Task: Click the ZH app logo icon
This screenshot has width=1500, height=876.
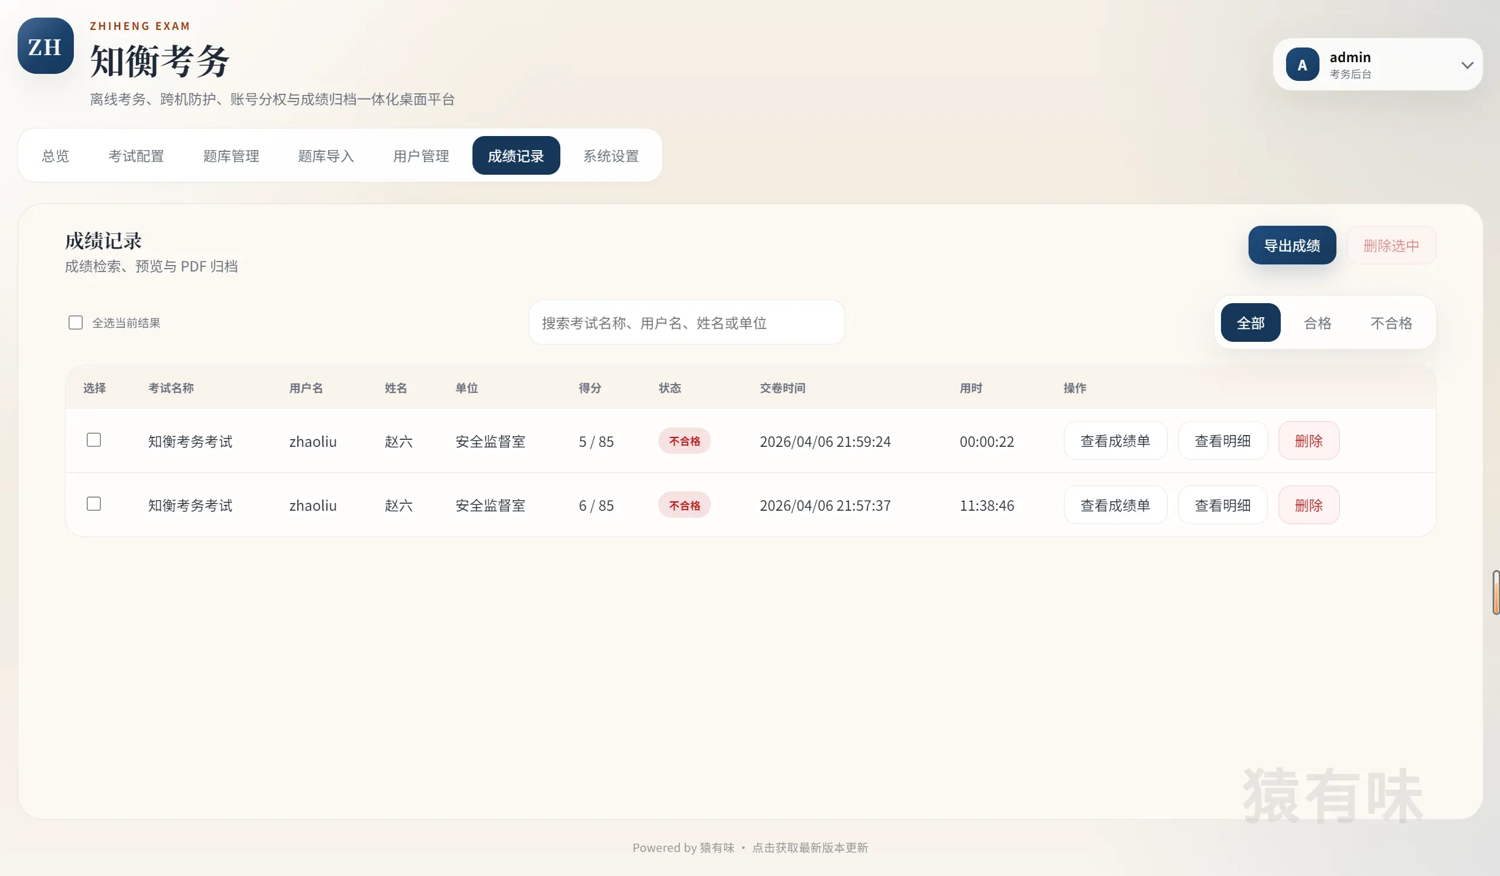Action: [x=45, y=46]
